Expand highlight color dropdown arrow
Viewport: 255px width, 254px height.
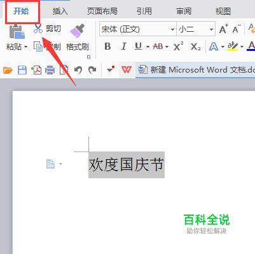pyautogui.click(x=242, y=46)
